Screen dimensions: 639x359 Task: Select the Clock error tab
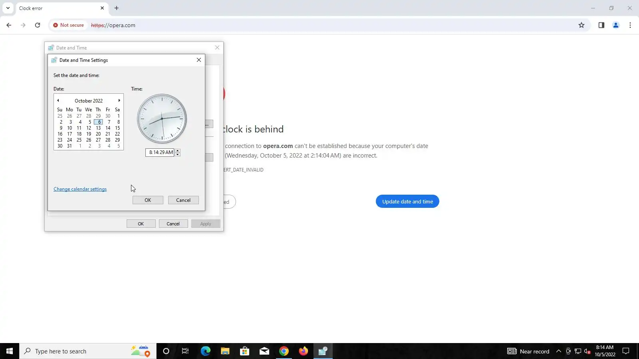[x=62, y=8]
